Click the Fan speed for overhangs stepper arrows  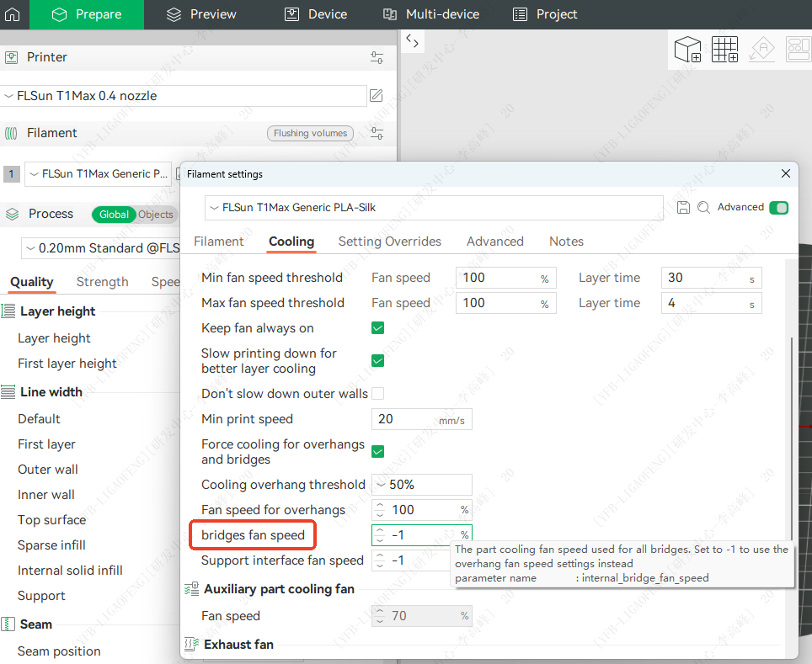pos(380,510)
